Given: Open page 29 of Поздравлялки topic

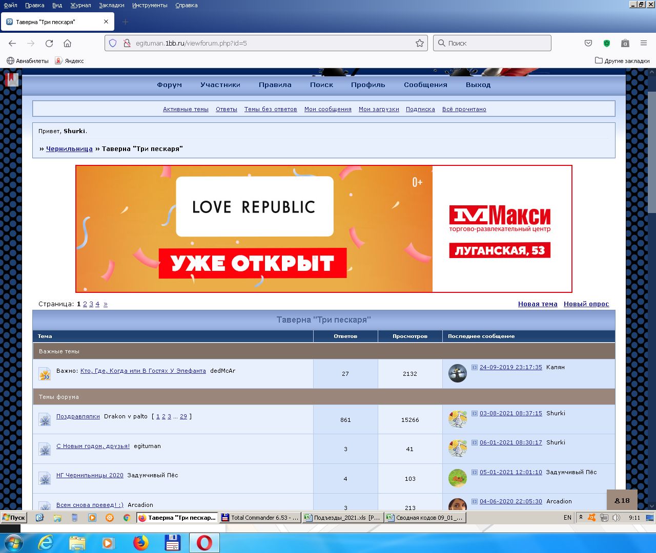Looking at the screenshot, I should click(183, 417).
